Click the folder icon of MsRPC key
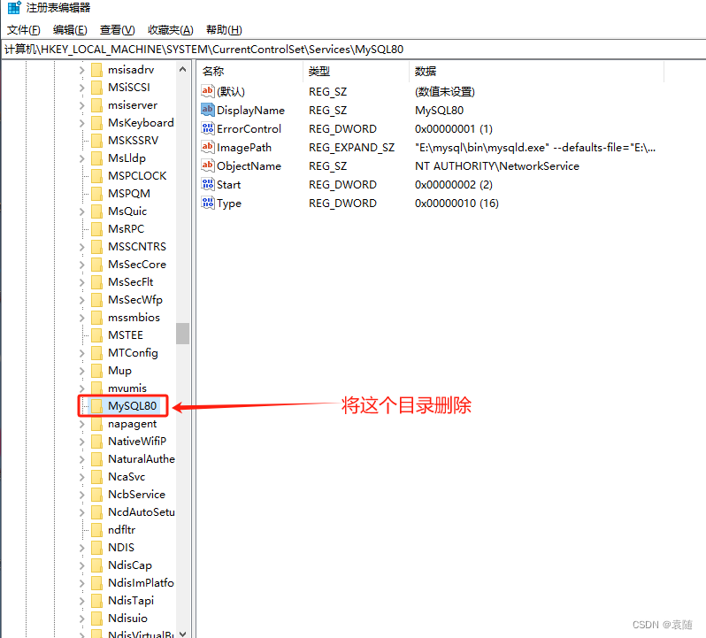The width and height of the screenshot is (706, 638). [x=96, y=229]
